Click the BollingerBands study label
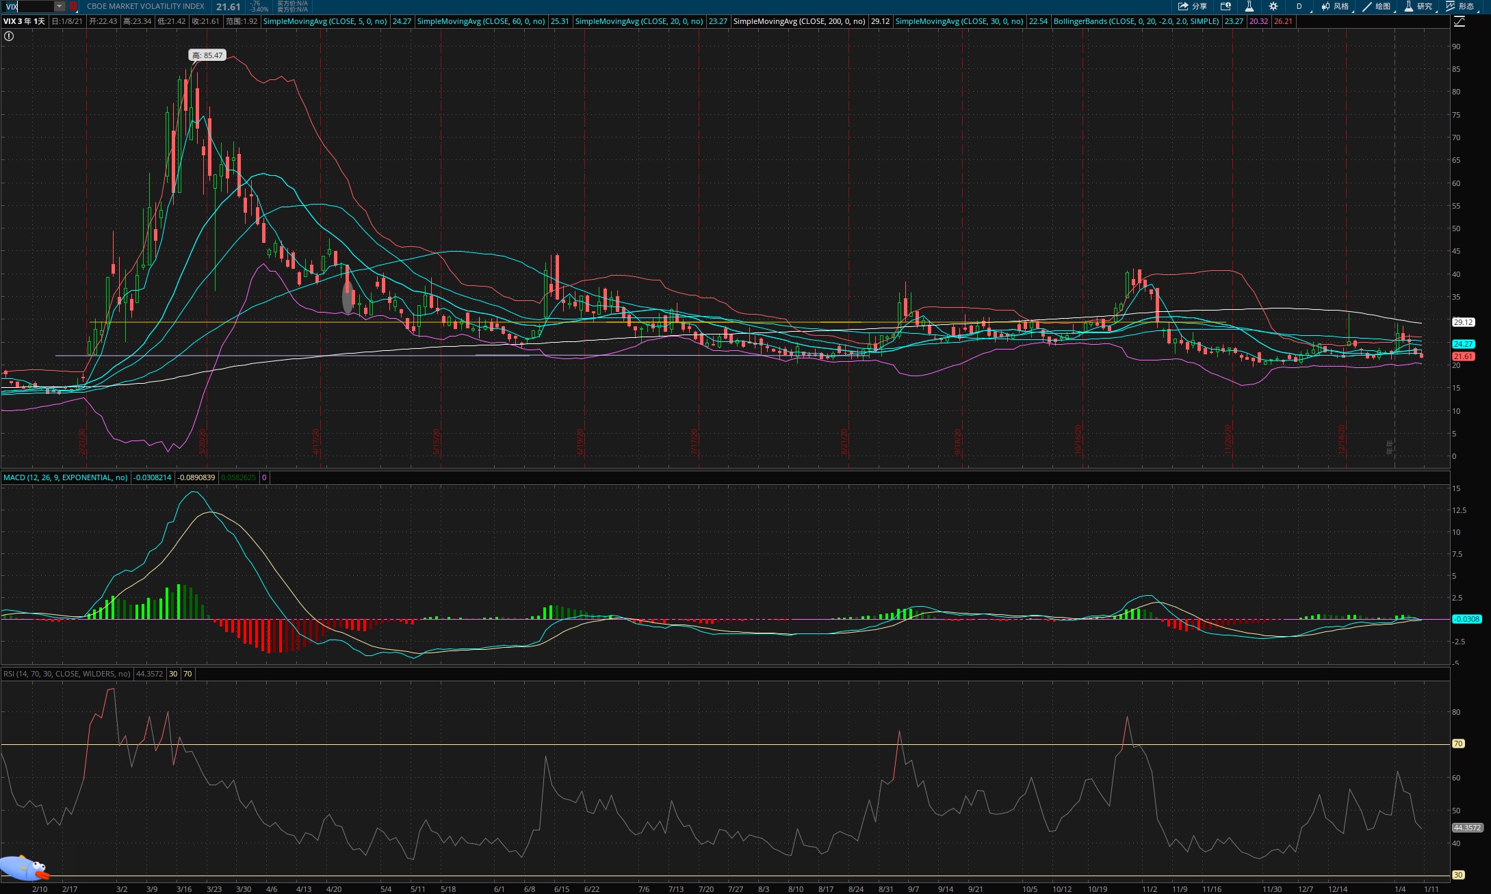This screenshot has width=1491, height=894. [1136, 21]
